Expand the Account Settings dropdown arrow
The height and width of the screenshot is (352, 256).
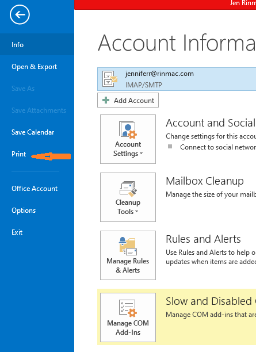click(x=142, y=154)
